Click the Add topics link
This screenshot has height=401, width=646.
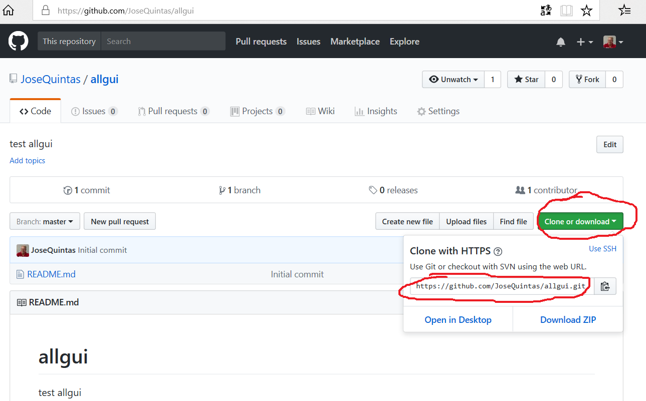click(x=28, y=161)
